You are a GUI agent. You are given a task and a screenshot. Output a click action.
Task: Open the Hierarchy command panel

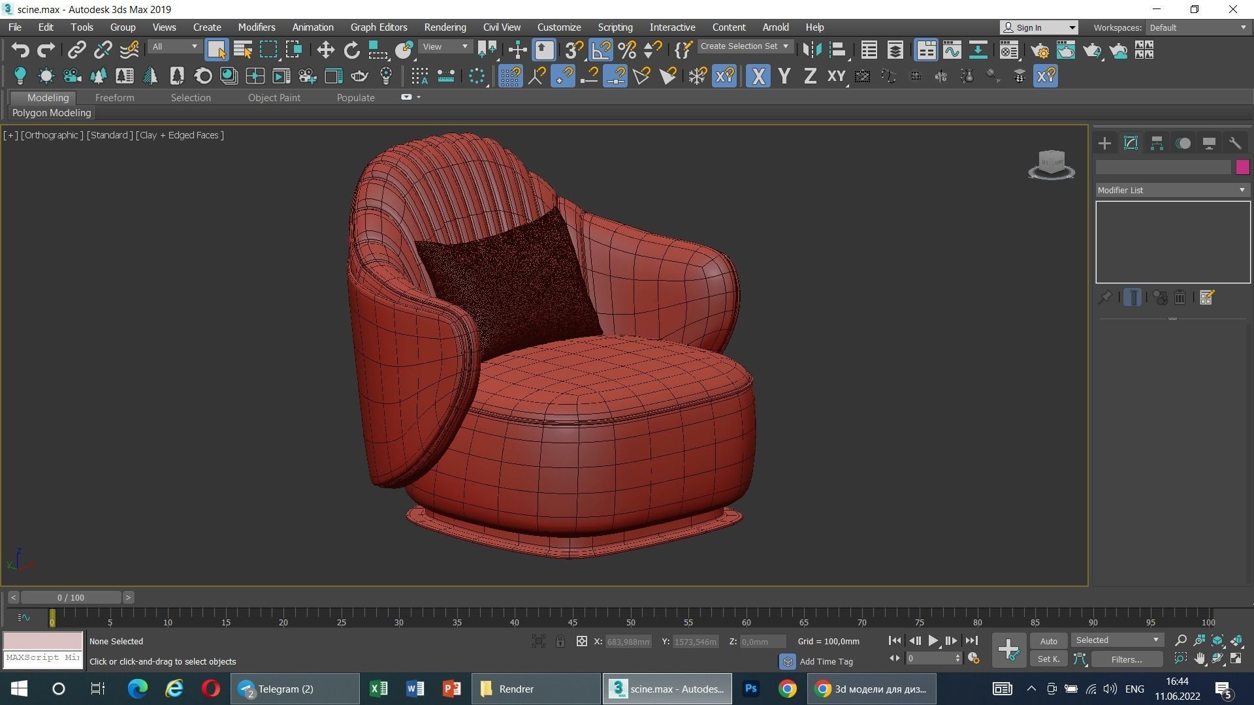[x=1157, y=143]
